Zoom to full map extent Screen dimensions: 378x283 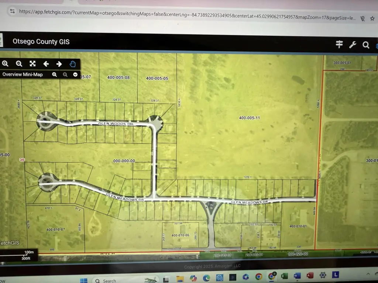[32, 63]
